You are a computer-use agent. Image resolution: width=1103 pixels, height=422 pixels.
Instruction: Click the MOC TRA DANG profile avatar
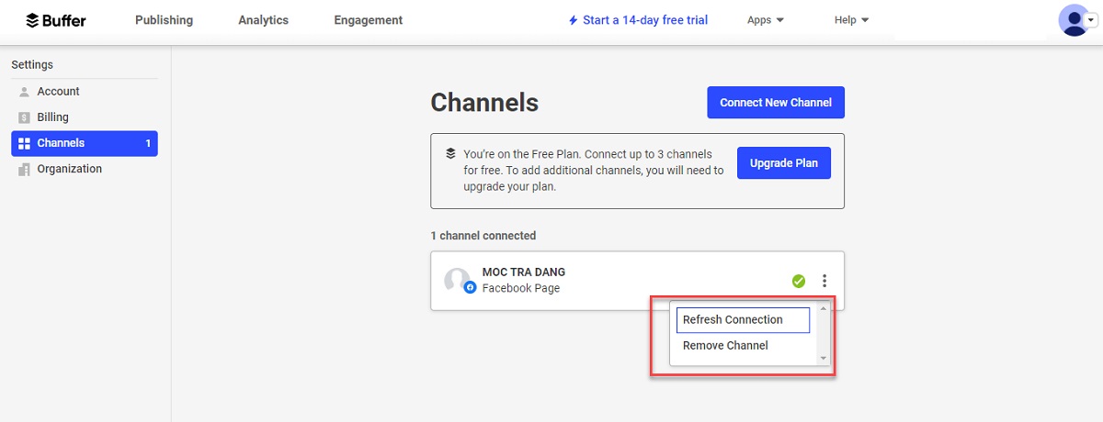[457, 280]
